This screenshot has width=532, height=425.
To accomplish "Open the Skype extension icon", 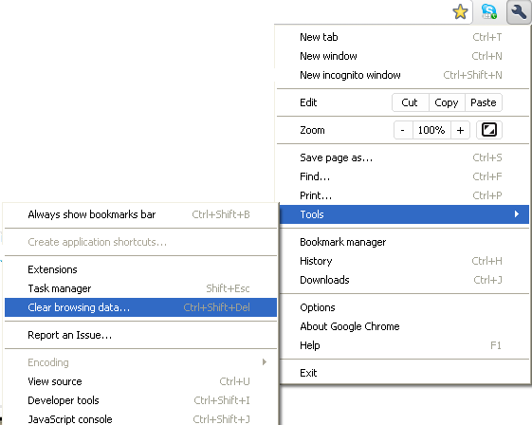I will point(489,12).
